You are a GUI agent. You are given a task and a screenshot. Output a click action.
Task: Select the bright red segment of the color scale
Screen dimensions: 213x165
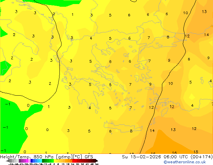pos(73,161)
